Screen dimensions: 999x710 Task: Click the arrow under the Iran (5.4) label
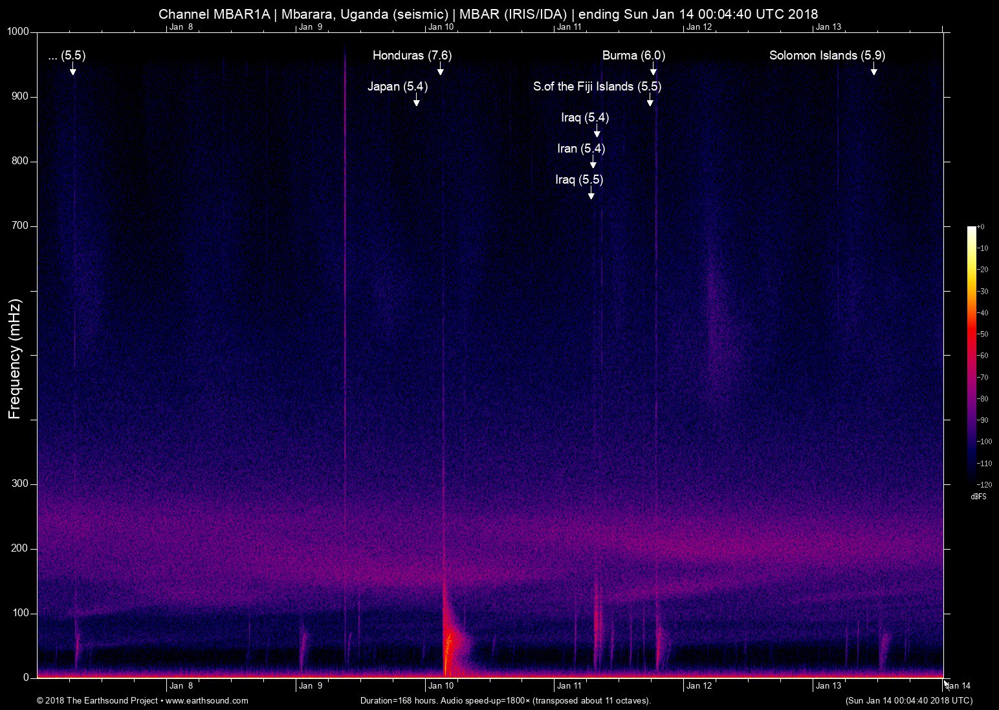coord(593,162)
